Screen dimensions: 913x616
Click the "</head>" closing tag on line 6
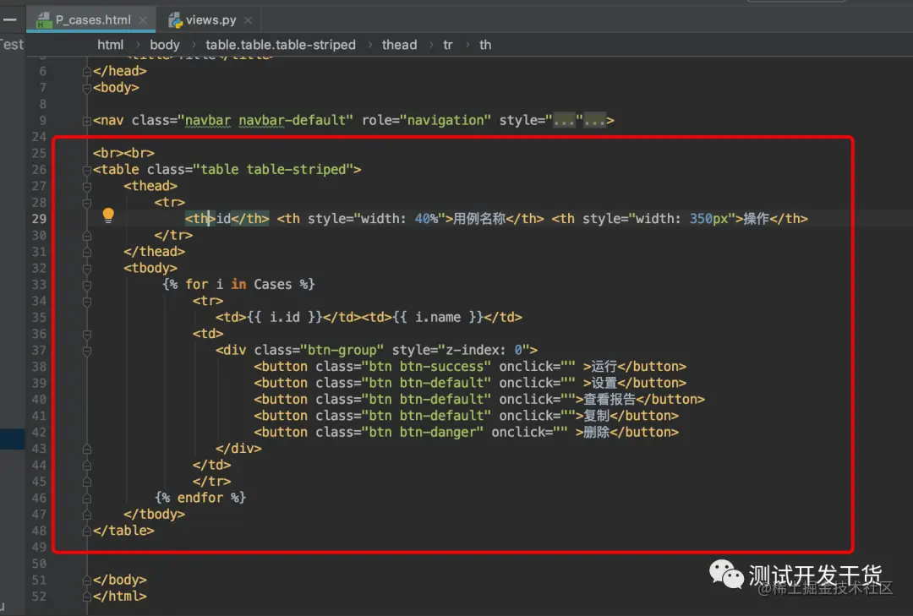[x=120, y=71]
